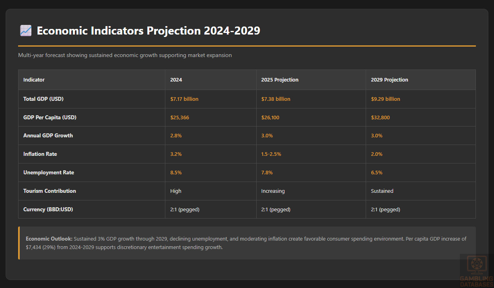Click the Indicator column header
Image resolution: width=494 pixels, height=288 pixels.
click(x=34, y=80)
